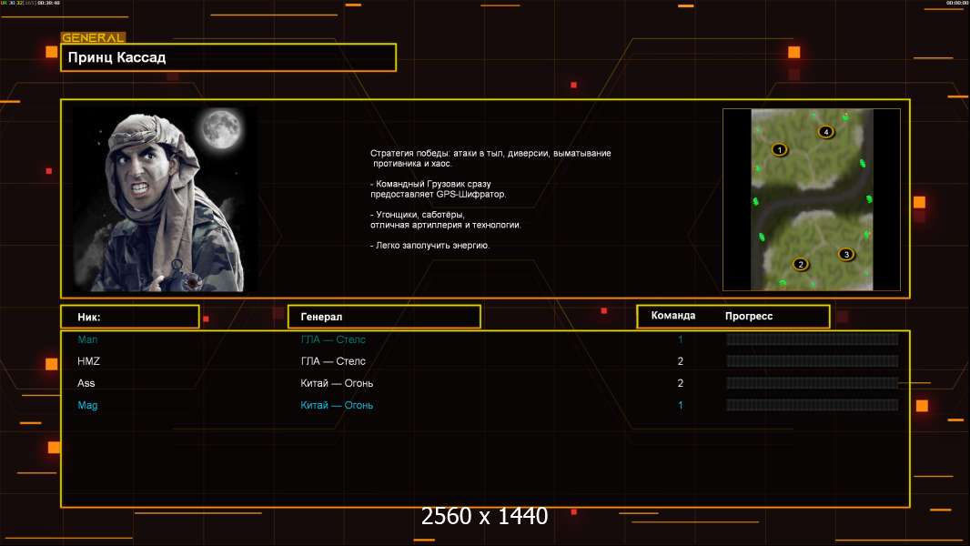Image resolution: width=970 pixels, height=546 pixels.
Task: Select player Ass in the nickname list
Action: (86, 383)
